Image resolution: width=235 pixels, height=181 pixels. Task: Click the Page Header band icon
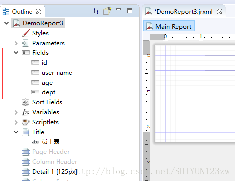[26, 152]
